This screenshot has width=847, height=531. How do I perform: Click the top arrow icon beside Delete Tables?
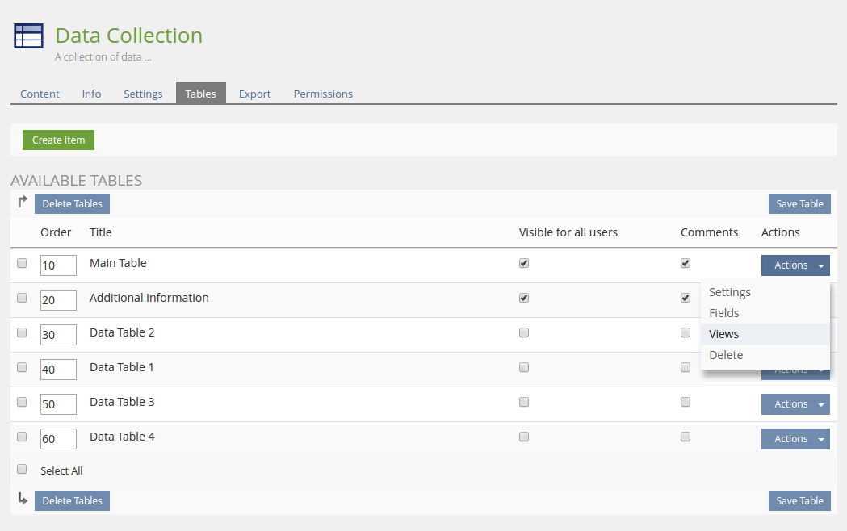click(23, 202)
